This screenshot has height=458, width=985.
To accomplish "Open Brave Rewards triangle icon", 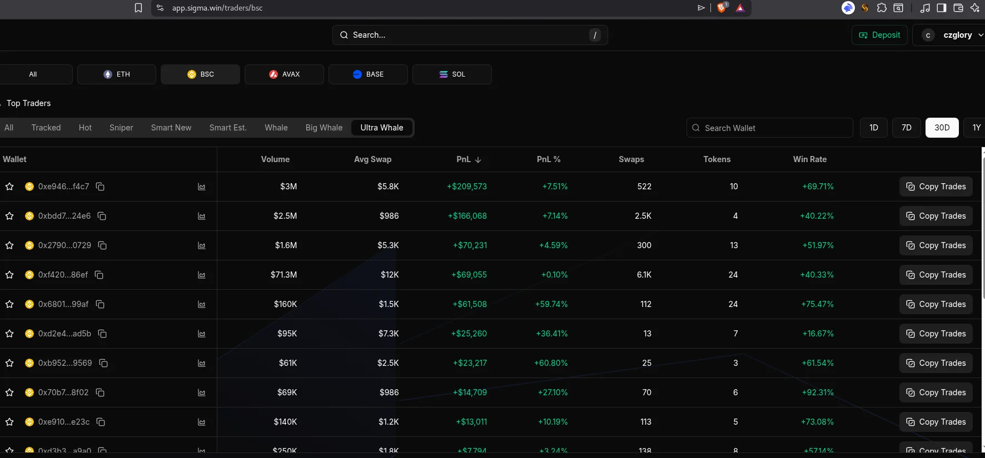I will click(x=740, y=8).
